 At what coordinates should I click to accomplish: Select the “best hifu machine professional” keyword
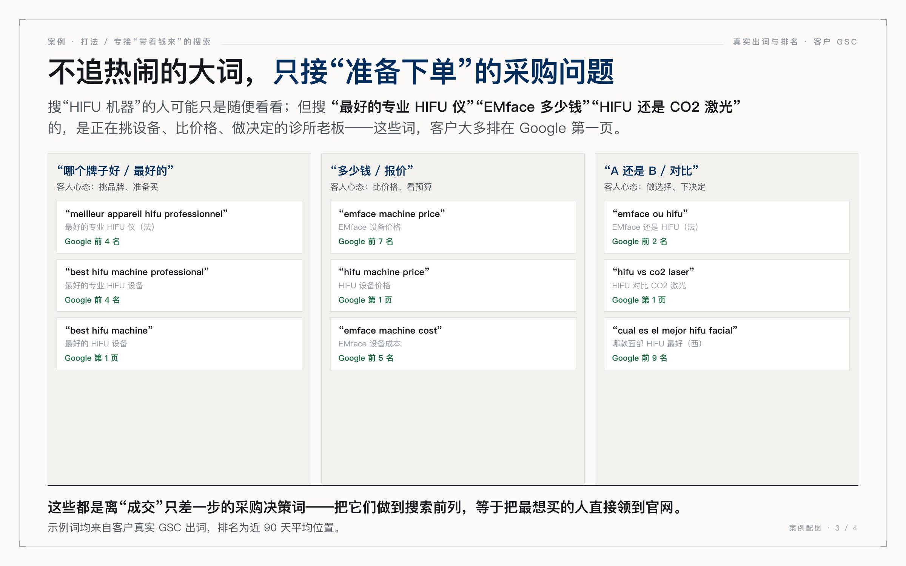click(x=137, y=272)
